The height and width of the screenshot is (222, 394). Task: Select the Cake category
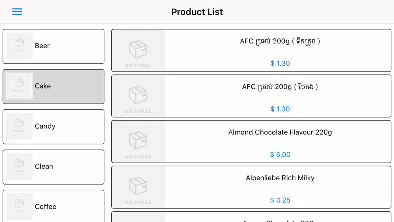coord(53,87)
